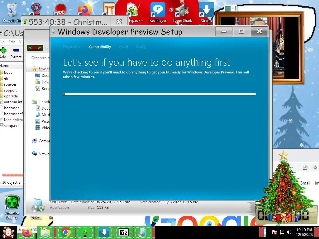319x239 pixels.
Task: Open the Notepad++ desktop shortcut
Action: 133,12
